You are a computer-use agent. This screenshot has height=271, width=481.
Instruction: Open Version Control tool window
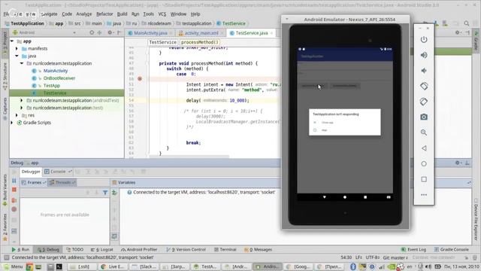(x=186, y=250)
